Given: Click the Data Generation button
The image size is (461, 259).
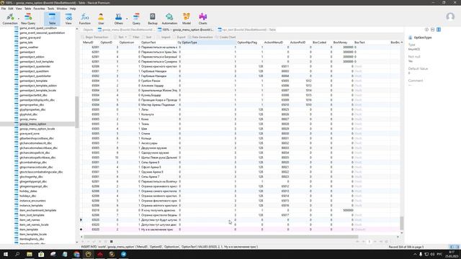Looking at the screenshot, I should 200,37.
